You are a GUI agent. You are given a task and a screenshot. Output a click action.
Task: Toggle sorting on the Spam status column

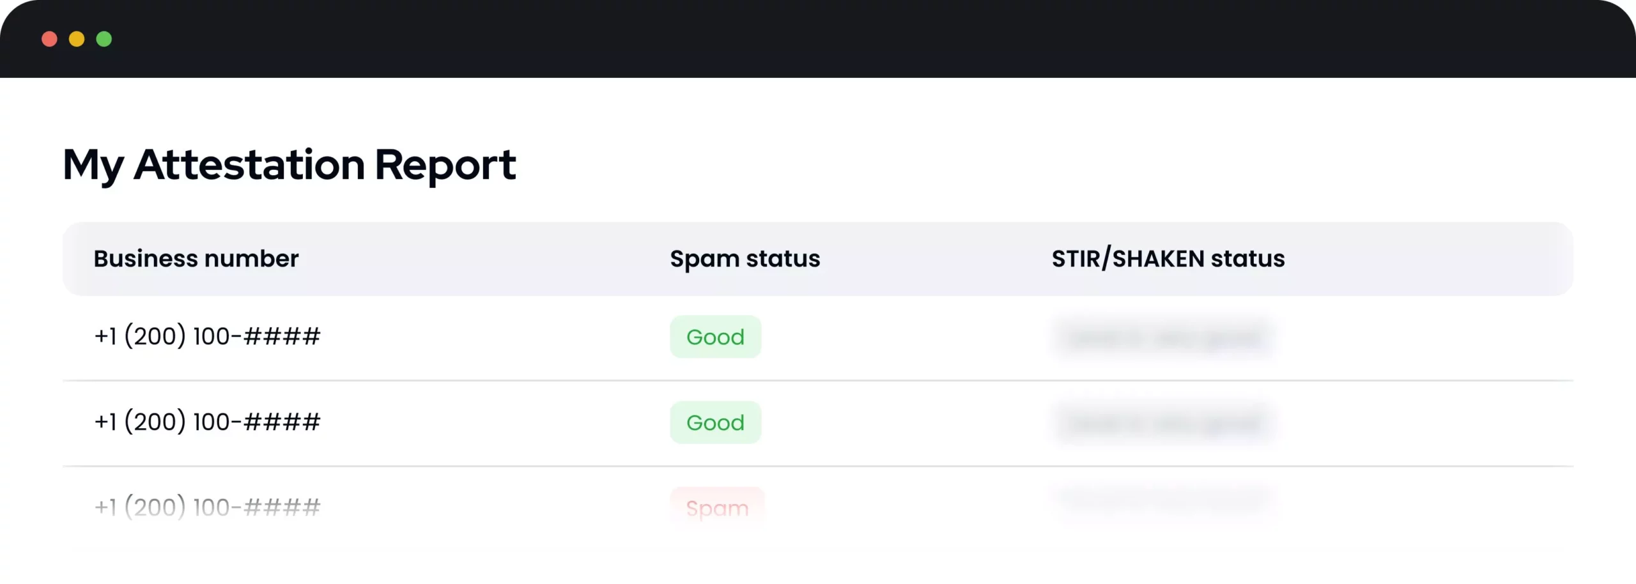(744, 259)
